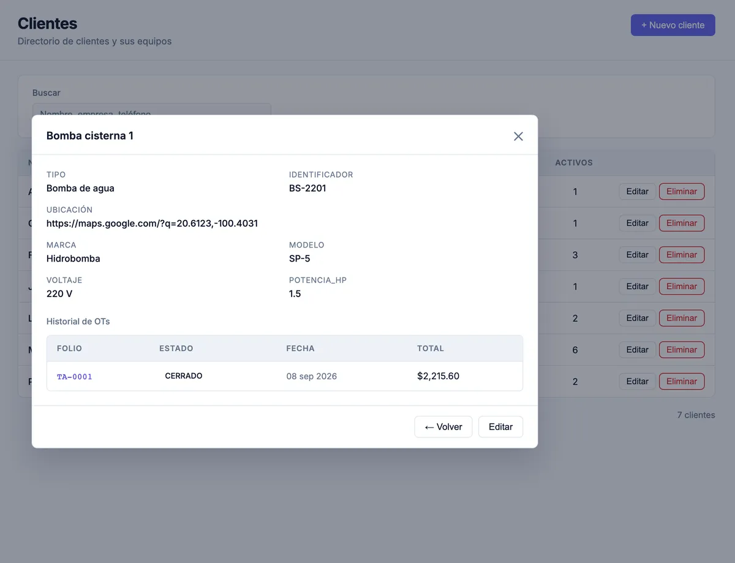Click the Historial de OTs heading

(78, 322)
